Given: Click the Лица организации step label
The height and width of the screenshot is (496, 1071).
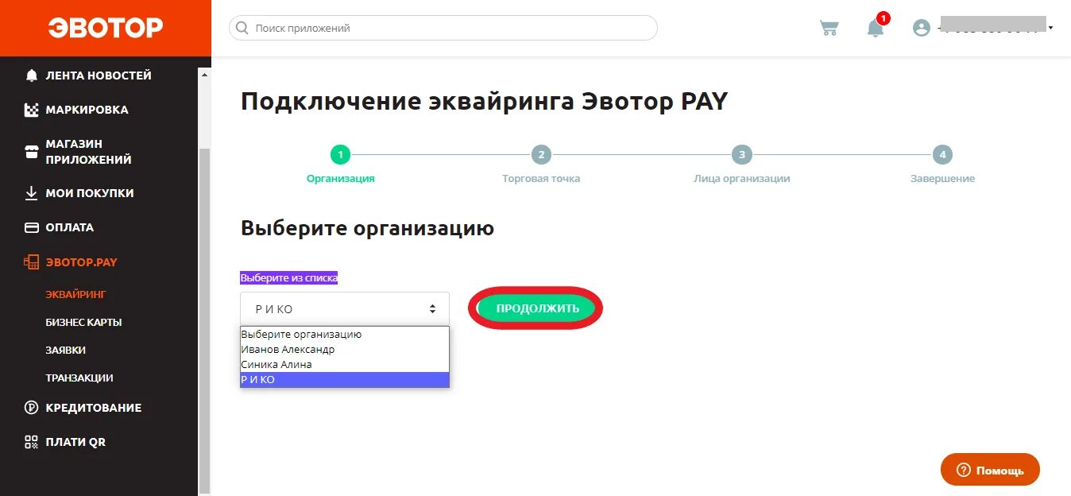Looking at the screenshot, I should coord(742,179).
